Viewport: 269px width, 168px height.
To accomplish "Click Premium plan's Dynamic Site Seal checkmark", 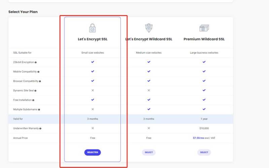I will (204, 90).
